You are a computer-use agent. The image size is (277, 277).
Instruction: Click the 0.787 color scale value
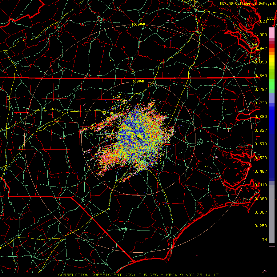pyautogui.click(x=261, y=89)
